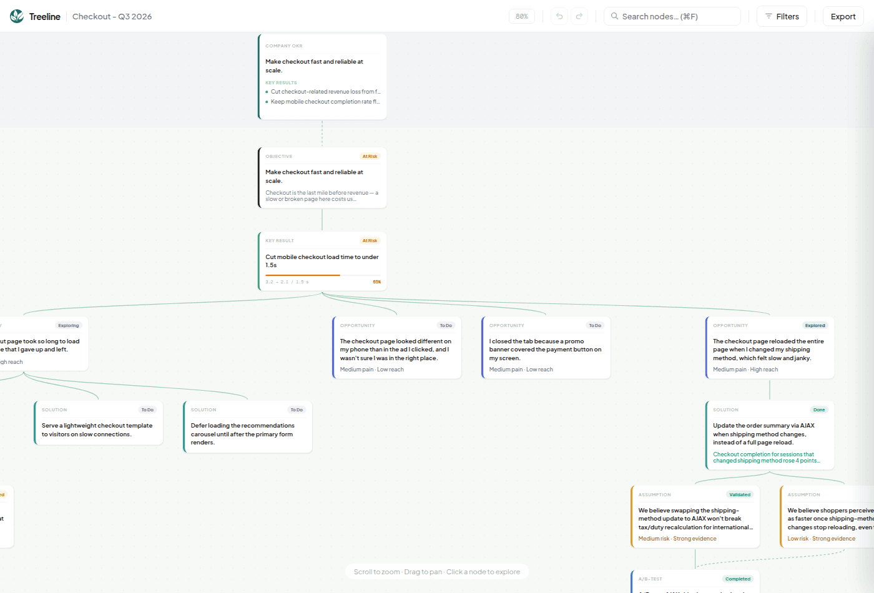Image resolution: width=874 pixels, height=593 pixels.
Task: Click the Scroll to zoom hint bar
Action: pyautogui.click(x=437, y=572)
